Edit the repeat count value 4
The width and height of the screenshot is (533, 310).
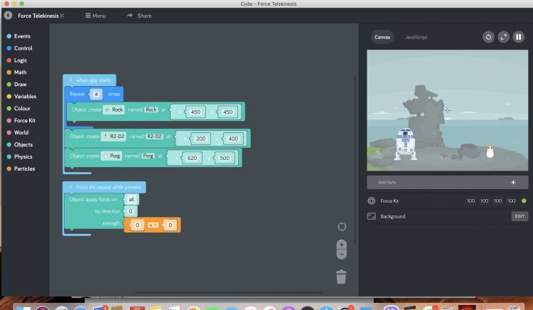(96, 94)
